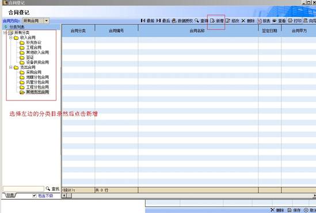Select 工程分包合同 folder
The width and height of the screenshot is (316, 213).
click(37, 87)
